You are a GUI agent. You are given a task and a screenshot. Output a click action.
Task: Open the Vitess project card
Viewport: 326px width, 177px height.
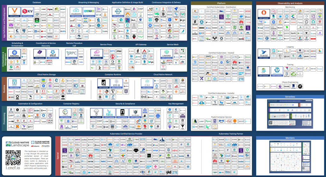tap(14, 12)
